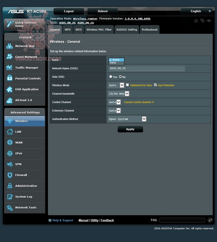
Task: Switch to the WPS tab
Action: click(x=68, y=29)
